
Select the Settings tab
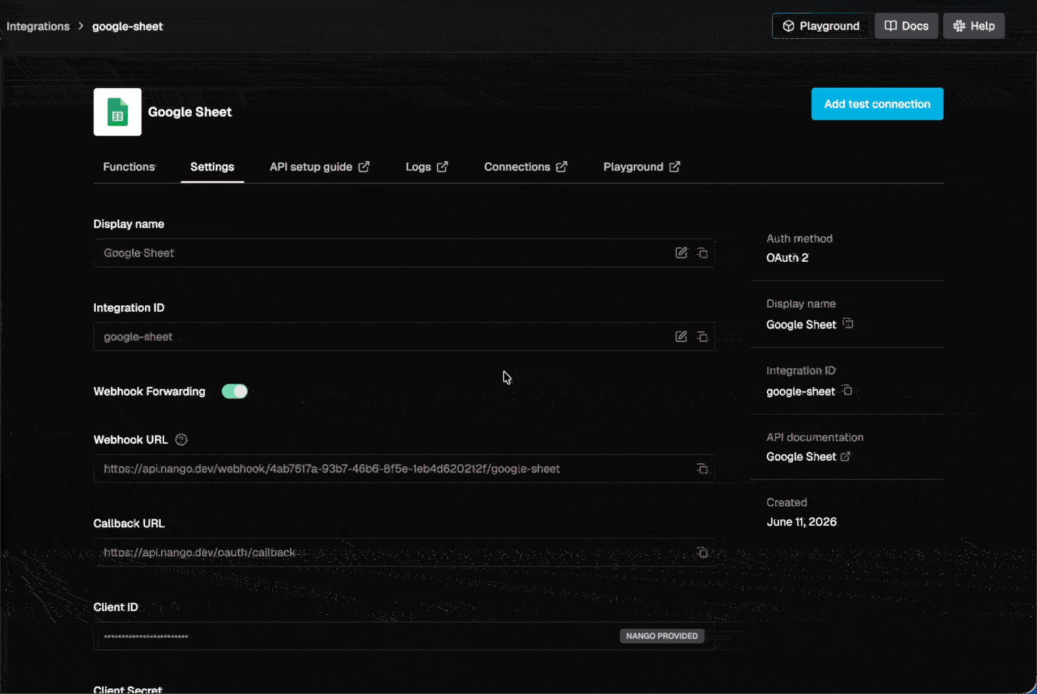coord(212,167)
